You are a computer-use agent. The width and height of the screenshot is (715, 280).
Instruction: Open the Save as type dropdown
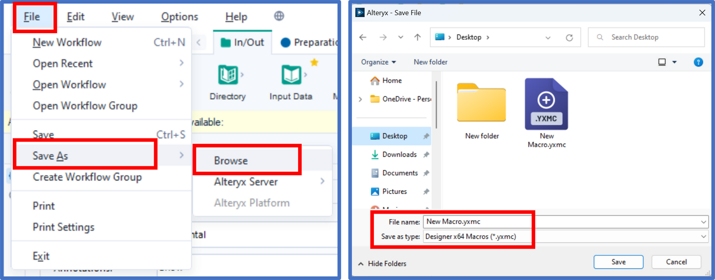coord(566,236)
